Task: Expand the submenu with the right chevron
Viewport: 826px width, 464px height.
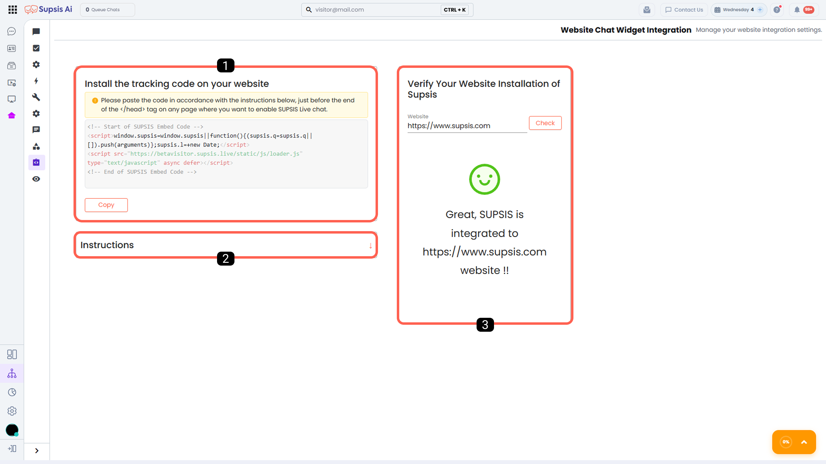Action: click(37, 451)
